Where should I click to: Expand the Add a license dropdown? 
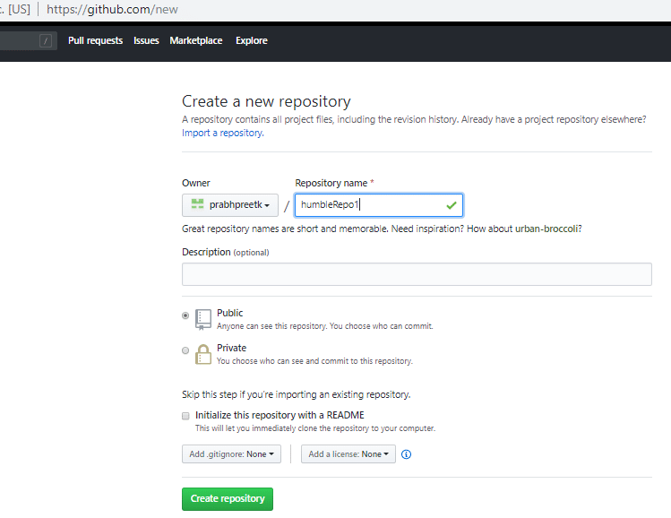(348, 454)
